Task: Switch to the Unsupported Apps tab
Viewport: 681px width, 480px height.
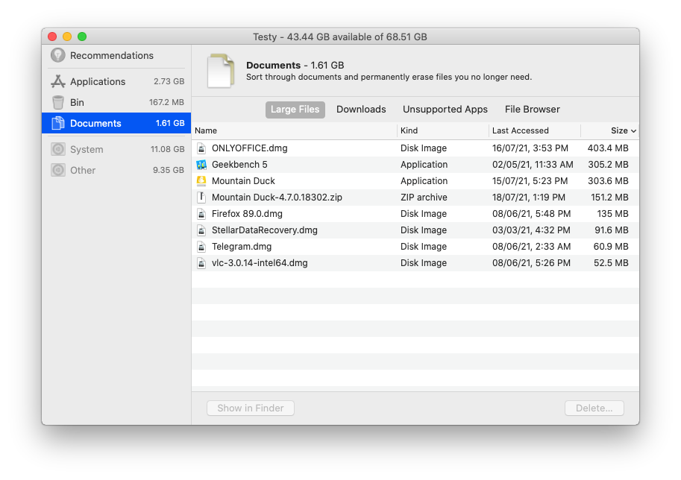Action: point(445,110)
